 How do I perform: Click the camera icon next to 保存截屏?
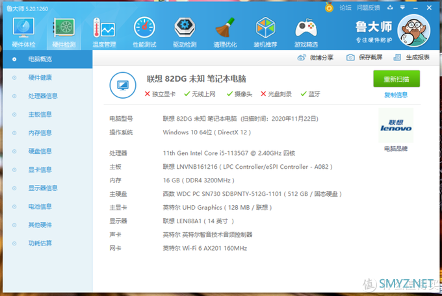350,58
